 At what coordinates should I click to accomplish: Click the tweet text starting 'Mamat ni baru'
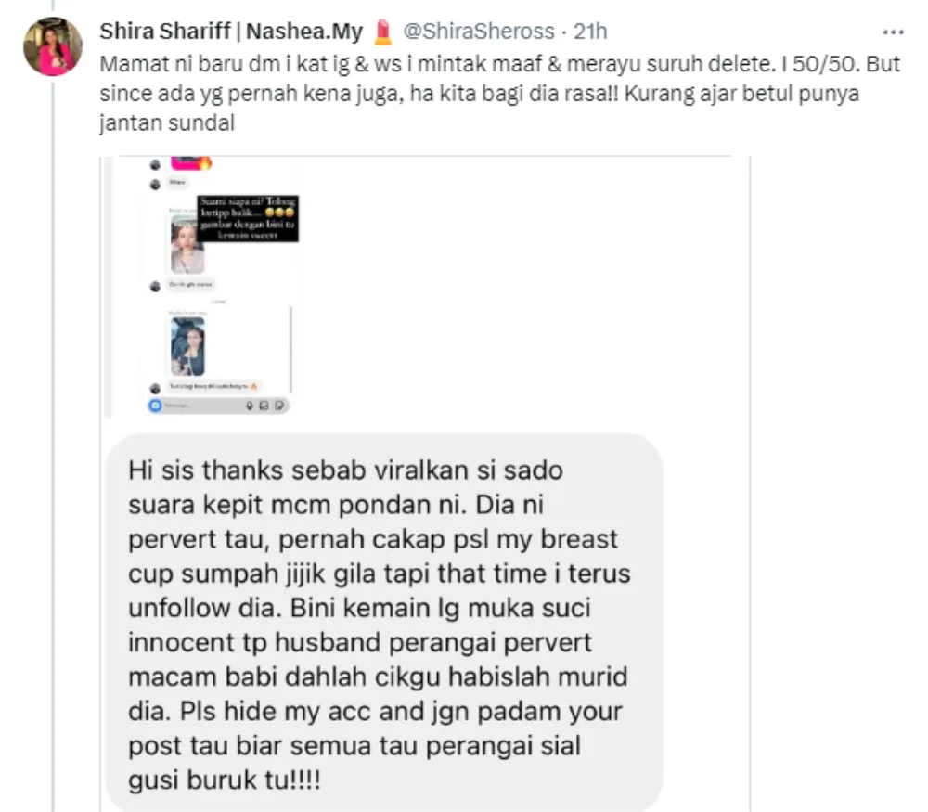499,93
